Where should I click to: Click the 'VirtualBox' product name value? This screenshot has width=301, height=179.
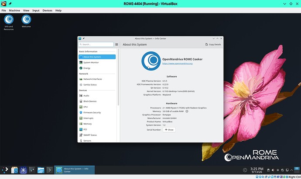coord(168,122)
